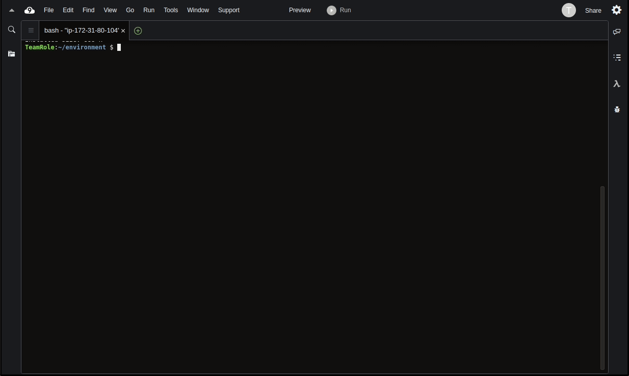Click the TeamRole prompt text
Screen dimensions: 629x376
click(40, 47)
